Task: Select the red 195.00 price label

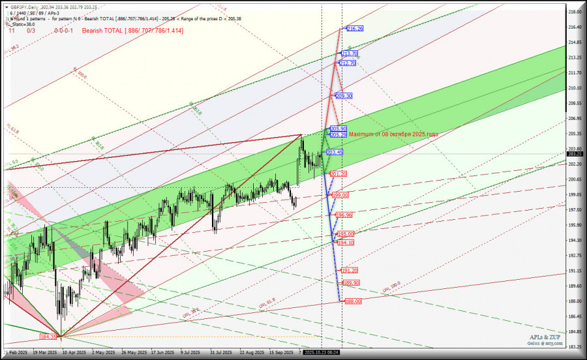Action: coord(346,234)
